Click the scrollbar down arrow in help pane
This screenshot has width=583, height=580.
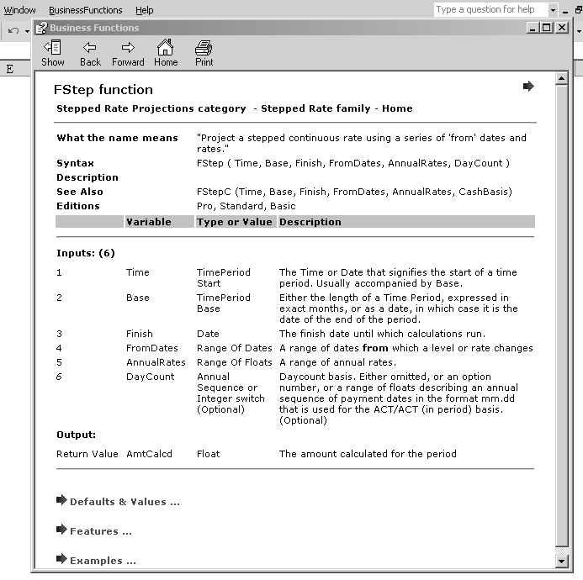[562, 561]
